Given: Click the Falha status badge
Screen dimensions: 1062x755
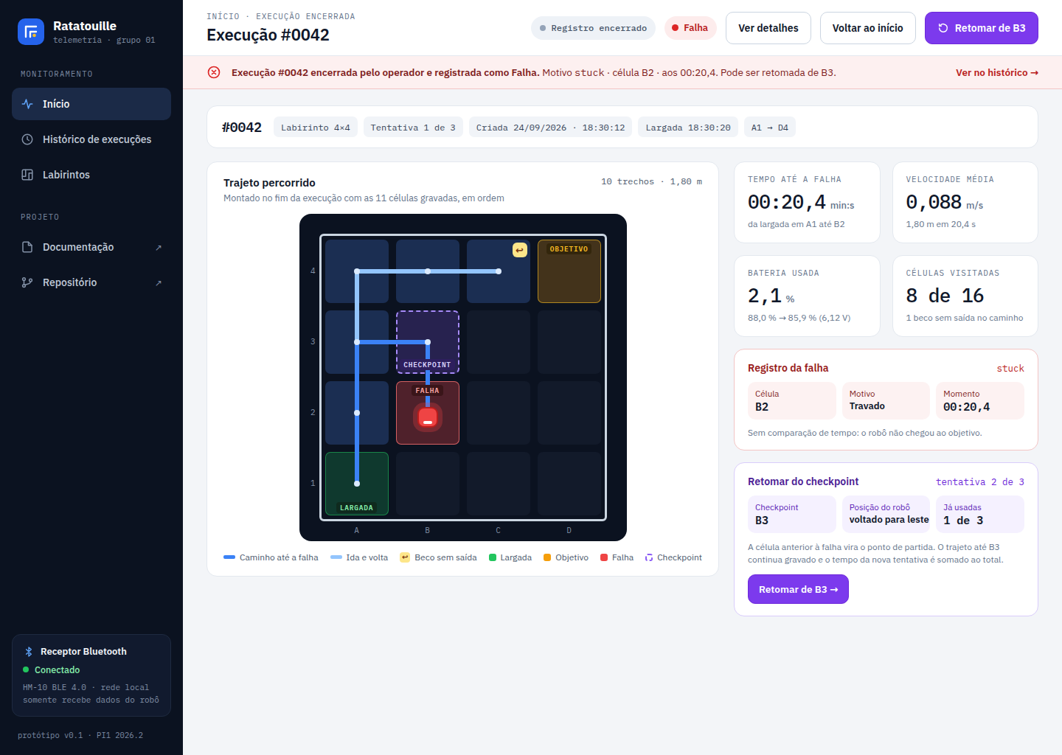Looking at the screenshot, I should pos(690,28).
